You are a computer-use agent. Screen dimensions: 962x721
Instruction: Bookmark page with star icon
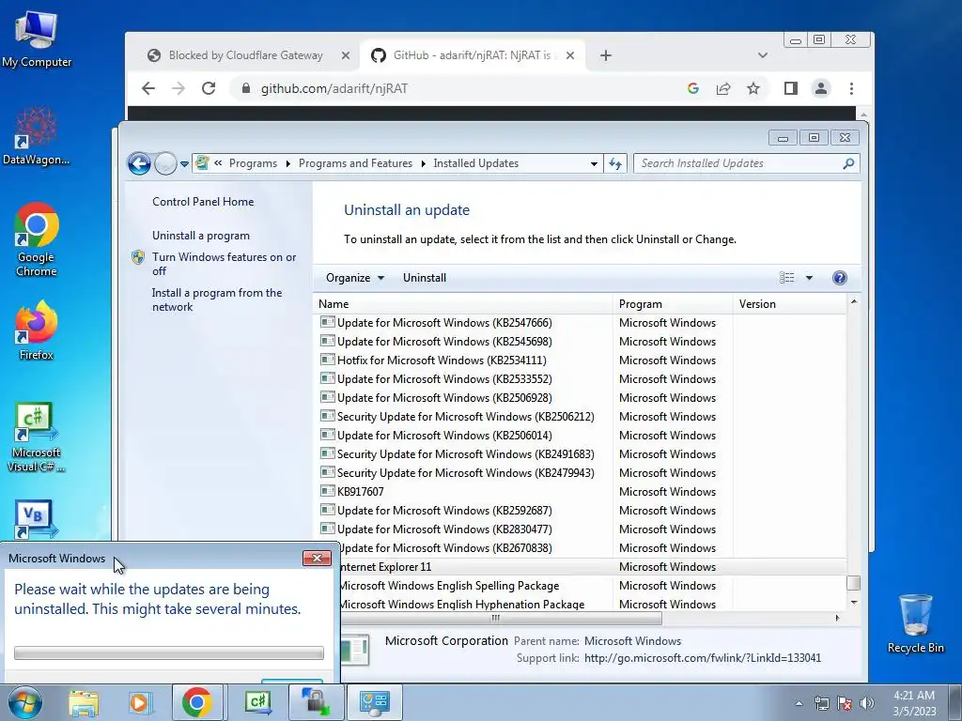click(x=753, y=88)
